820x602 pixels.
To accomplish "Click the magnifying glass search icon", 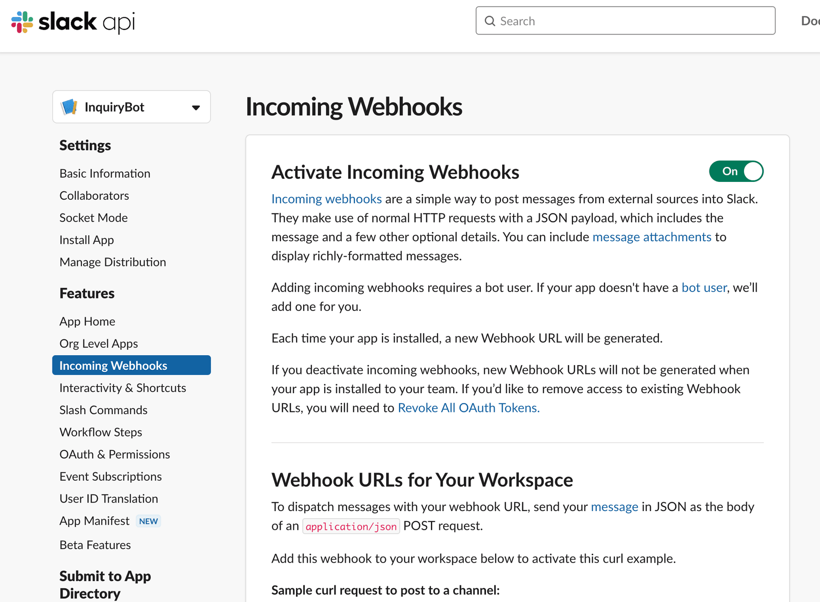I will (490, 20).
